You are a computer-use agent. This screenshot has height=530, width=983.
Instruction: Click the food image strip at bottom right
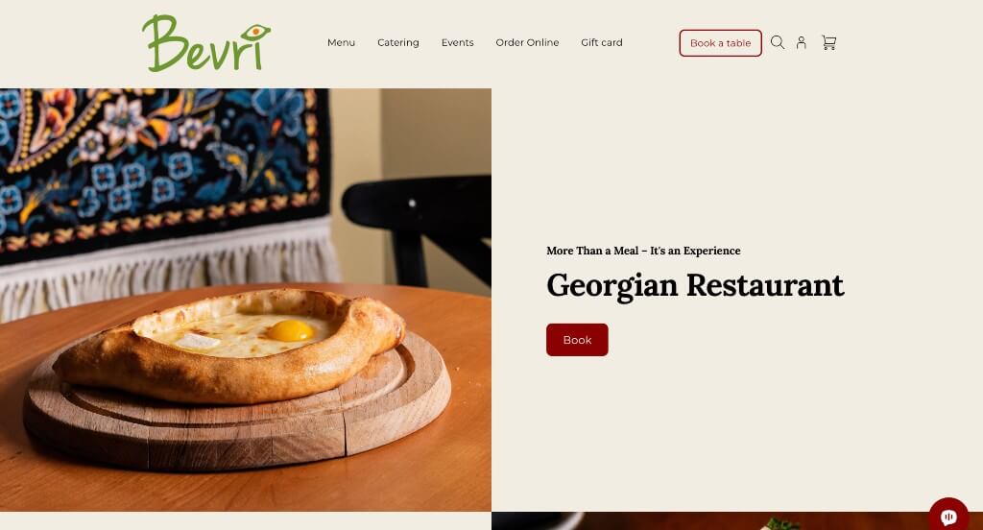[710, 520]
